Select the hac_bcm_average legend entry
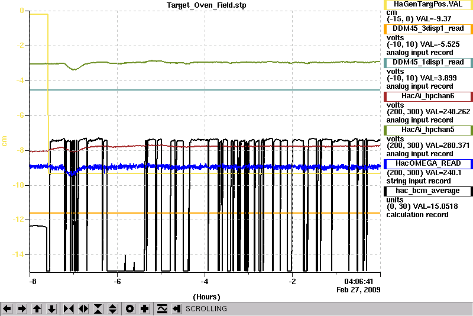This screenshot has width=473, height=316. 428,191
